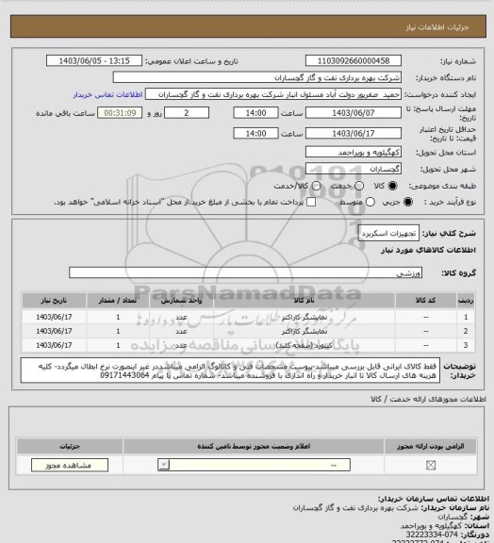This screenshot has height=543, width=494.
Task: Click the نام کالا column header
Action: 304,301
